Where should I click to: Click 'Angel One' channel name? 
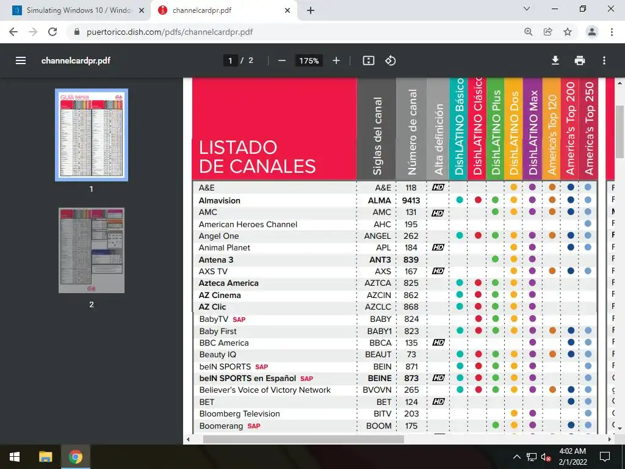[x=219, y=236]
